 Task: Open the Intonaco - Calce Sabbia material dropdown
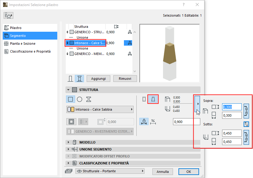coord(100,109)
